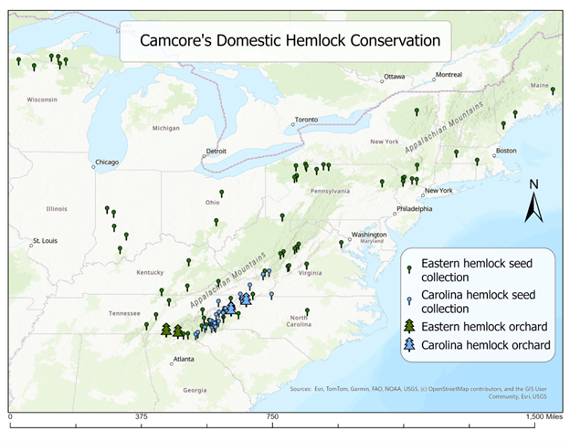Click the "Sources: Esri, TomTom" attribution text
Viewport: 570px width, 441px height.
(x=418, y=393)
